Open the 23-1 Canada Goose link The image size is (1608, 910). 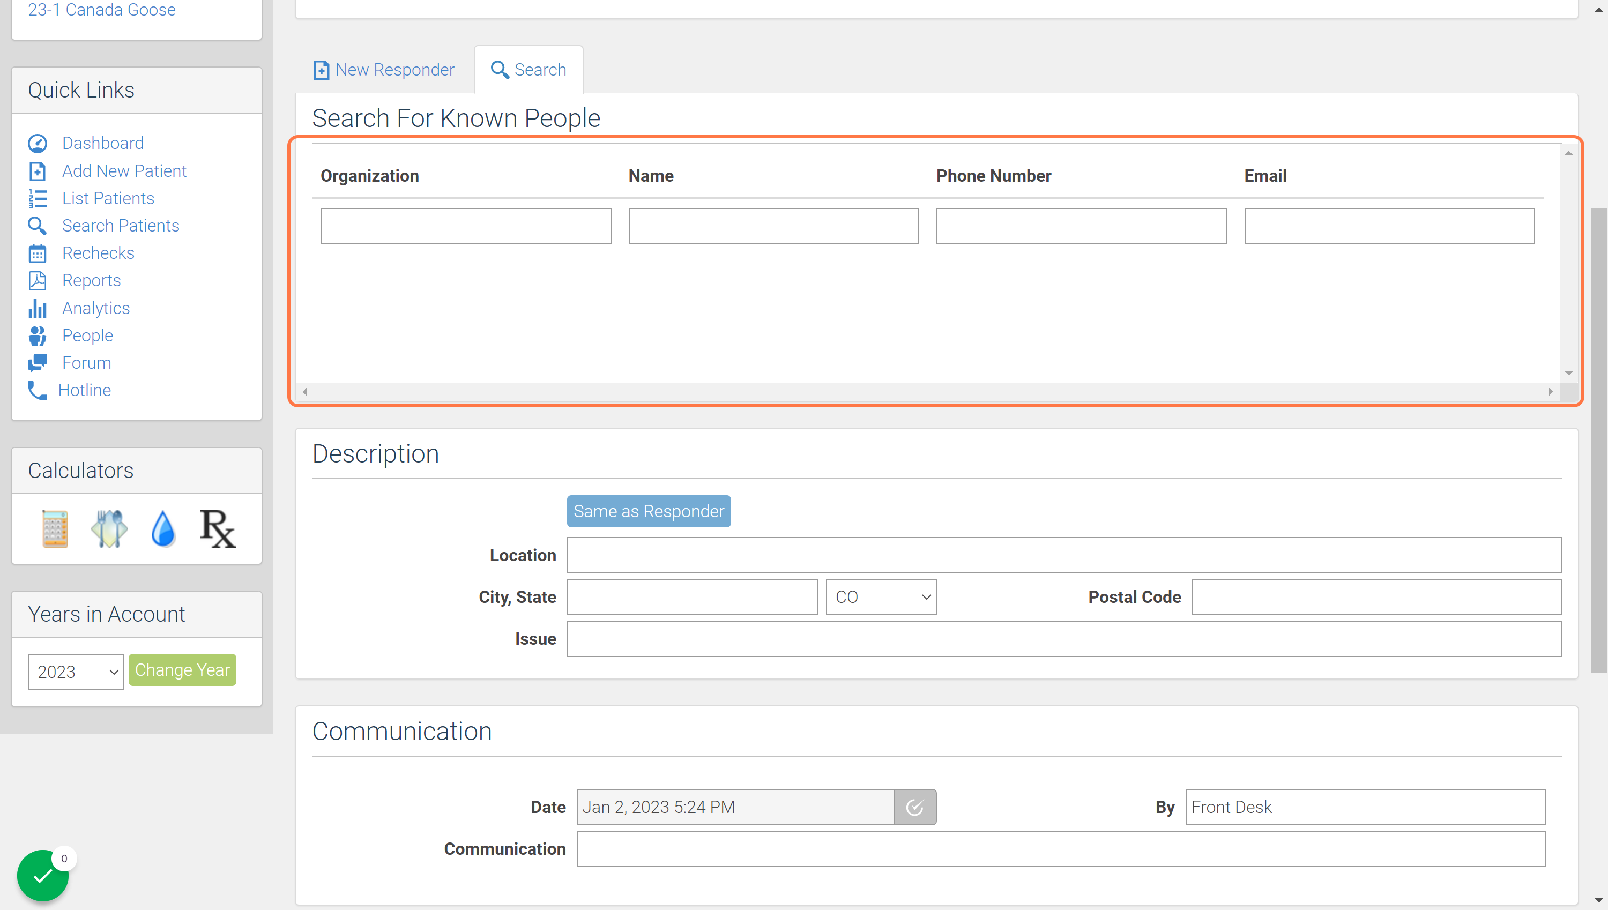pyautogui.click(x=102, y=9)
